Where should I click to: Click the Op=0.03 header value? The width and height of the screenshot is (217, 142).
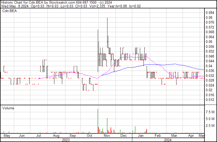[x=37, y=6]
